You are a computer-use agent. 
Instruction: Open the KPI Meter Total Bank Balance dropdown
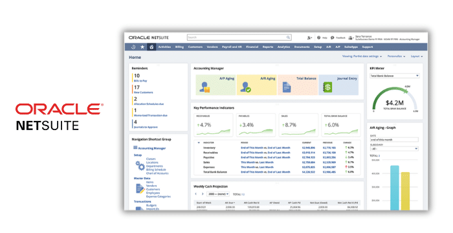(x=395, y=76)
